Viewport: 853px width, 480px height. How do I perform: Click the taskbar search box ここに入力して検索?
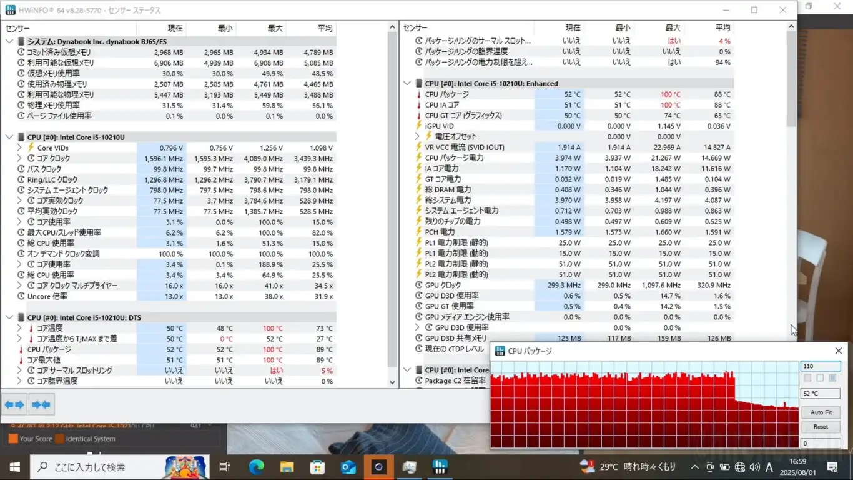[x=119, y=467]
